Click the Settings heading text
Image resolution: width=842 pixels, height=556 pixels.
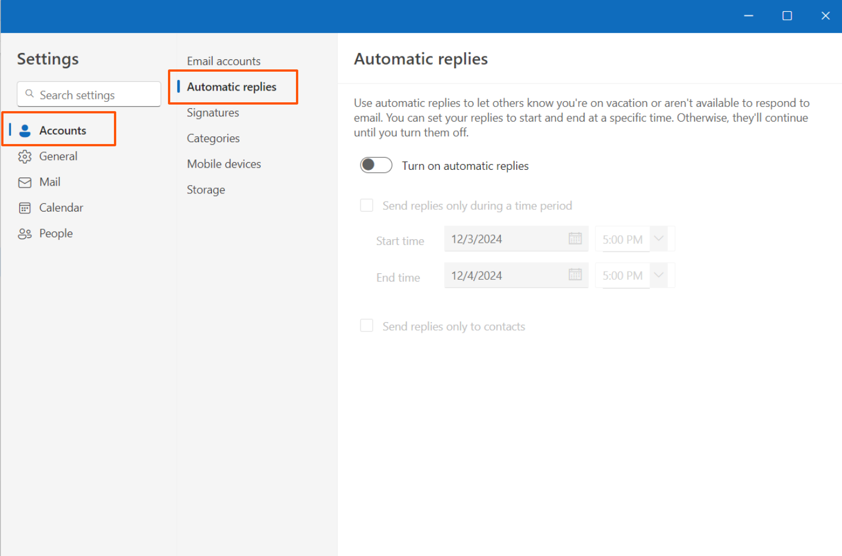pyautogui.click(x=48, y=59)
